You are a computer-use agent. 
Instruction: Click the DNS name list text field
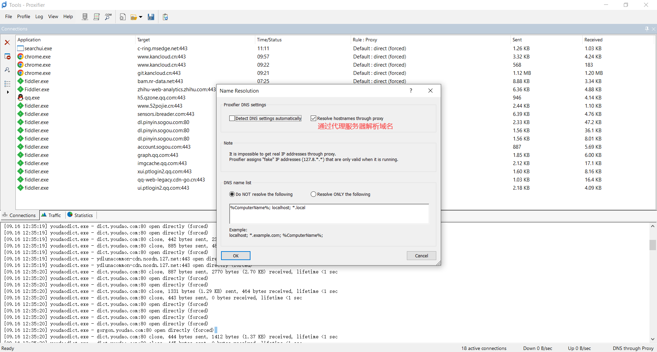(329, 214)
